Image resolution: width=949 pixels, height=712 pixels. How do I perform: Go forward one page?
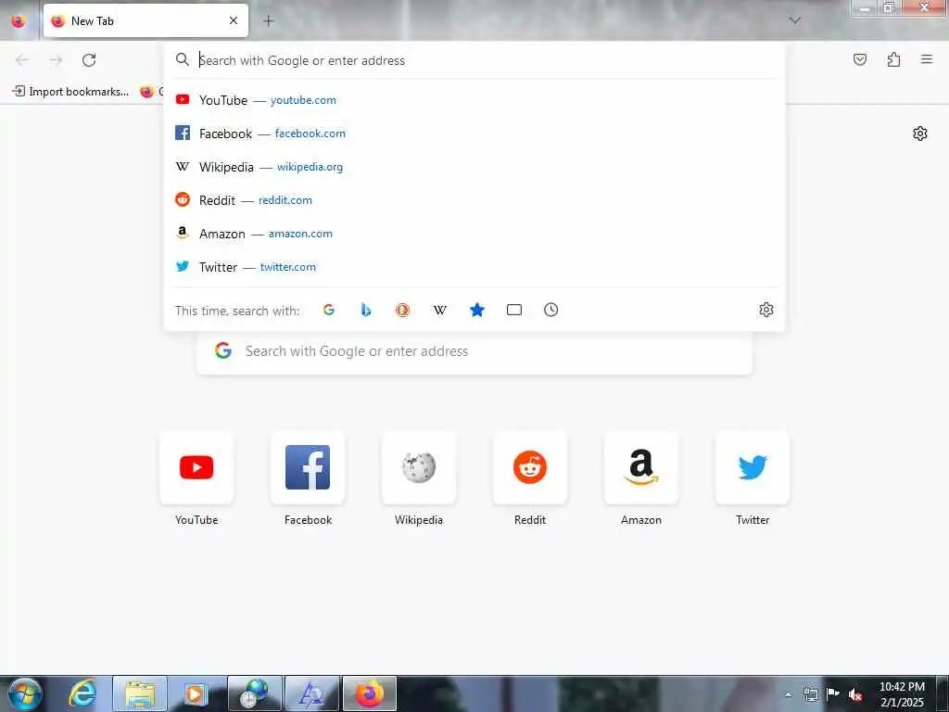(x=56, y=59)
